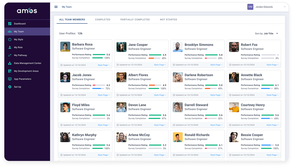Switch to the Completed tab
Viewport: 293px width, 167px height.
tap(103, 20)
